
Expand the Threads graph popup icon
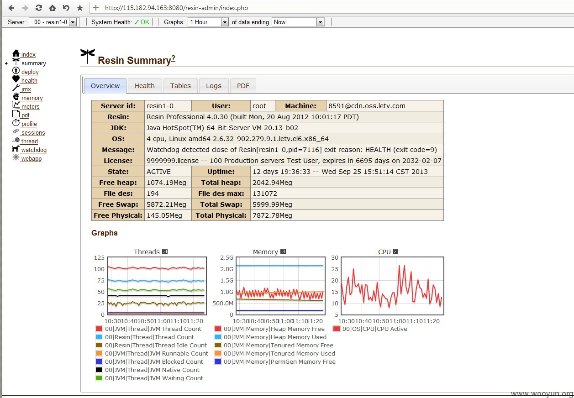coord(165,251)
